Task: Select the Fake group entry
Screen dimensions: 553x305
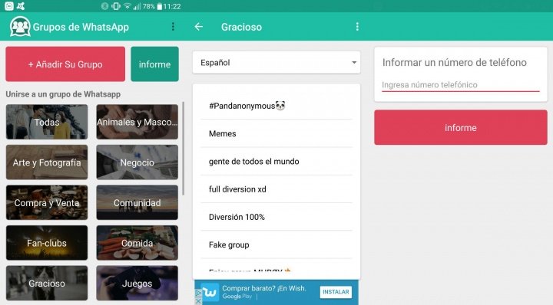Action: [x=276, y=244]
